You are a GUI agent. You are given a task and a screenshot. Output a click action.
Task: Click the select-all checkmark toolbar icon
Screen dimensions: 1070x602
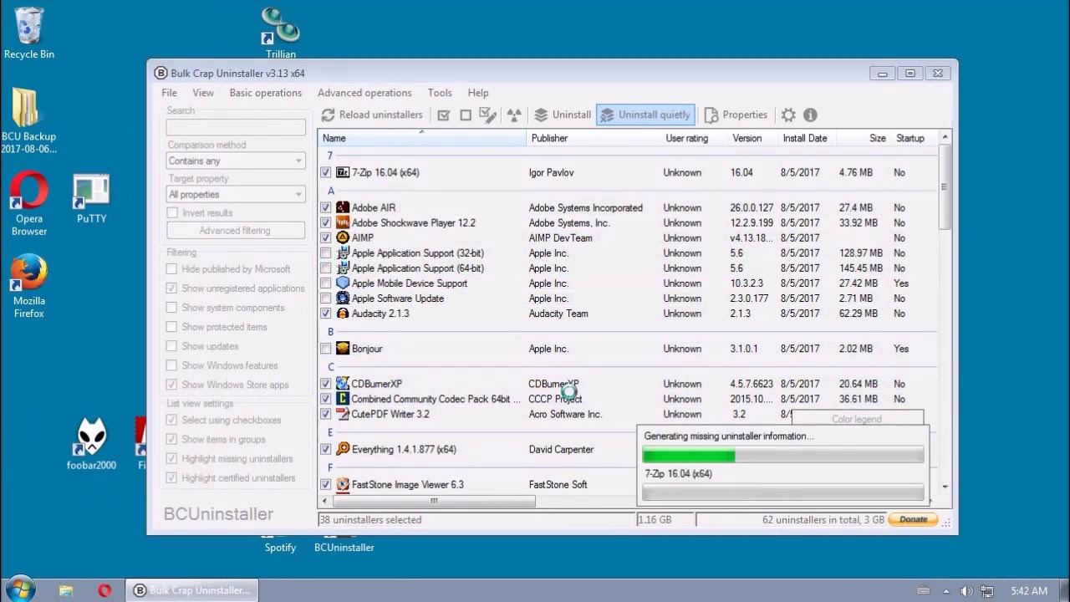coord(444,115)
